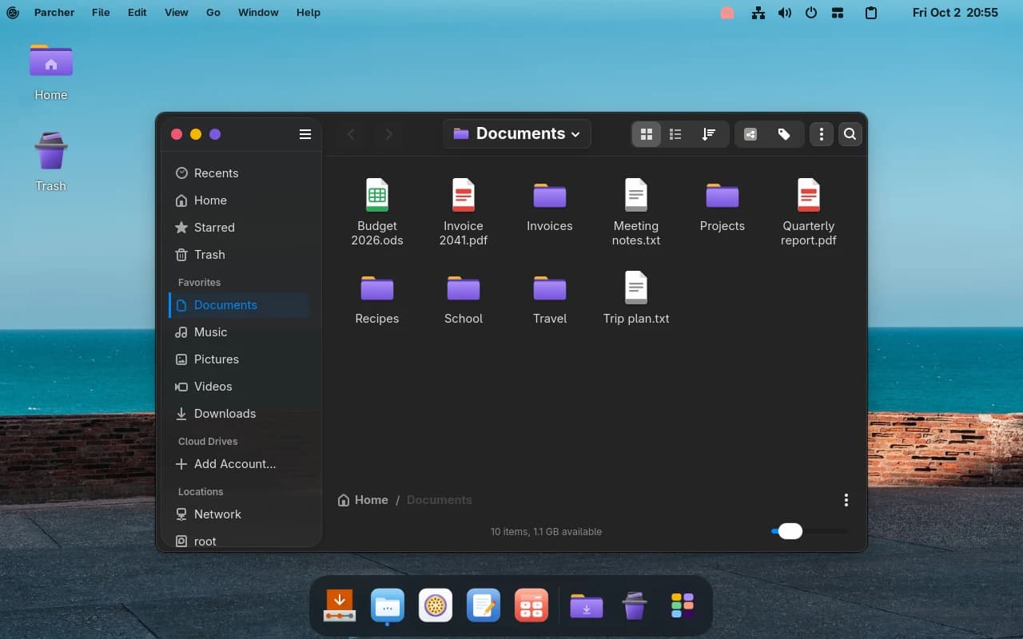Click the icon zoom slider handle
Image resolution: width=1023 pixels, height=639 pixels.
790,531
